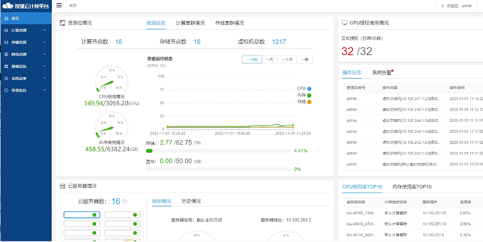Viewport: 483px width, 242px height.
Task: Click the red alert dot on 系统告警
Action: [x=392, y=70]
